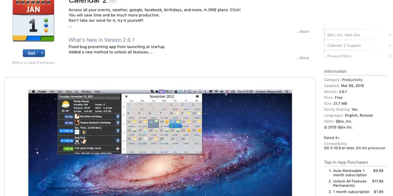
Task: Open the Window menu in the screenshot
Action: click(86, 91)
